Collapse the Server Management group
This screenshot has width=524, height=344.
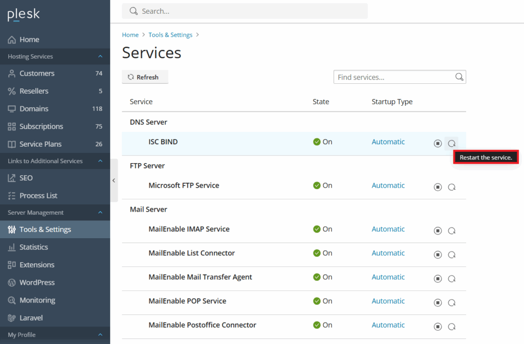click(100, 212)
